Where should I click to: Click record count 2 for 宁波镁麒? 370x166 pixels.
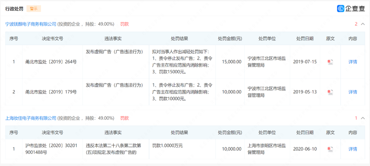356,24
